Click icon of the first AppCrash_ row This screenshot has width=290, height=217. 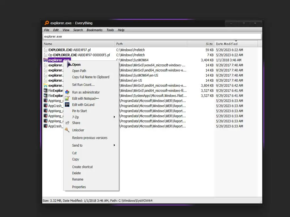[46, 106]
